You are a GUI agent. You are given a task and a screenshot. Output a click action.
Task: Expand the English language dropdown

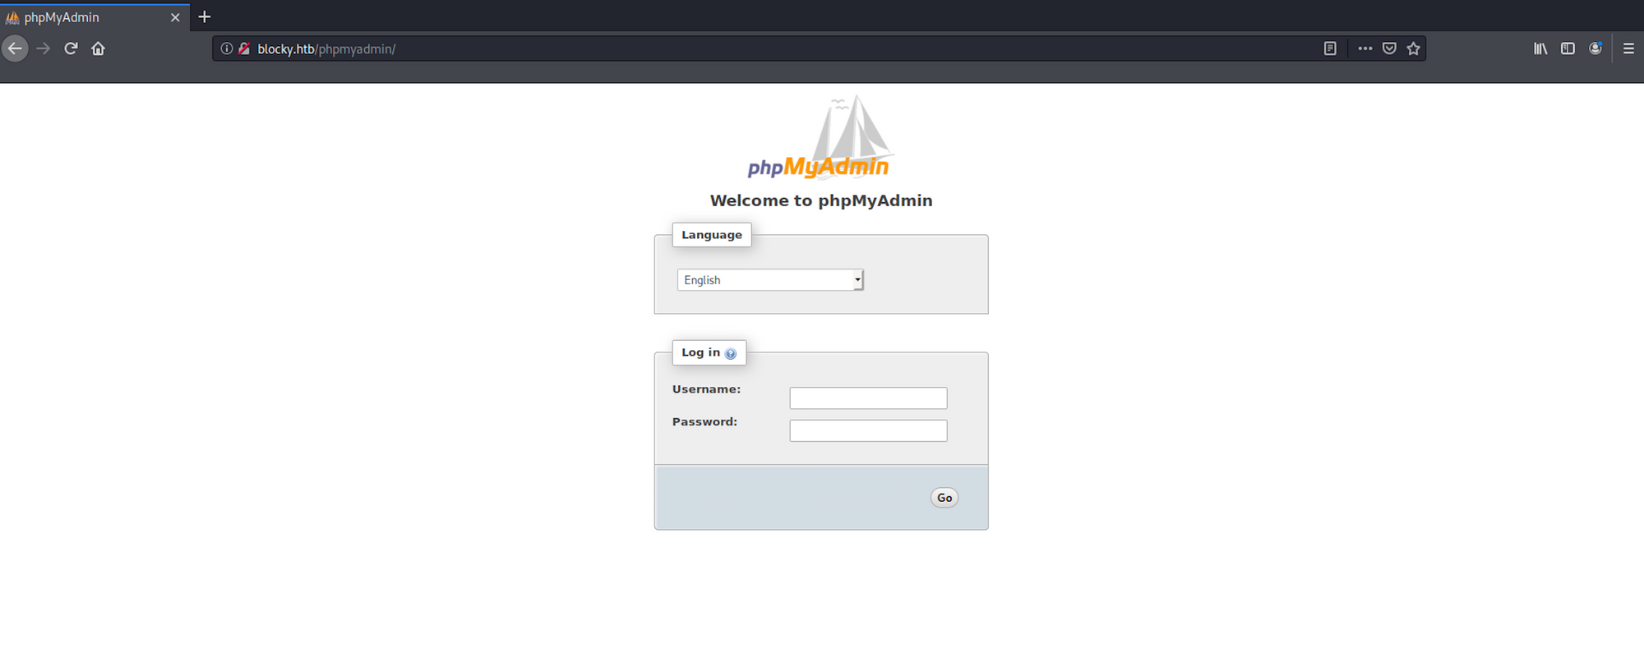pos(770,280)
